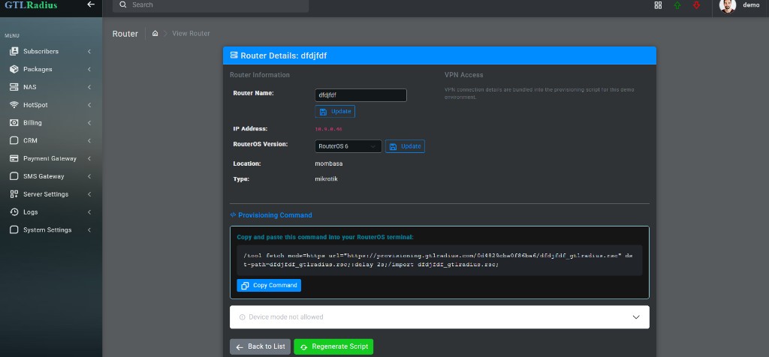Click the Provisioning Command code icon
Viewport: 769px width, 357px height.
(233, 215)
